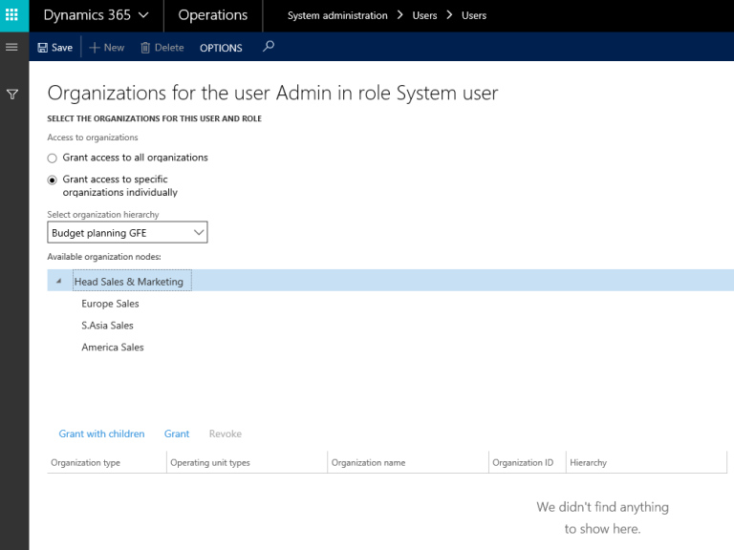Click the Grant button
Screen dimensions: 734x550
(177, 434)
